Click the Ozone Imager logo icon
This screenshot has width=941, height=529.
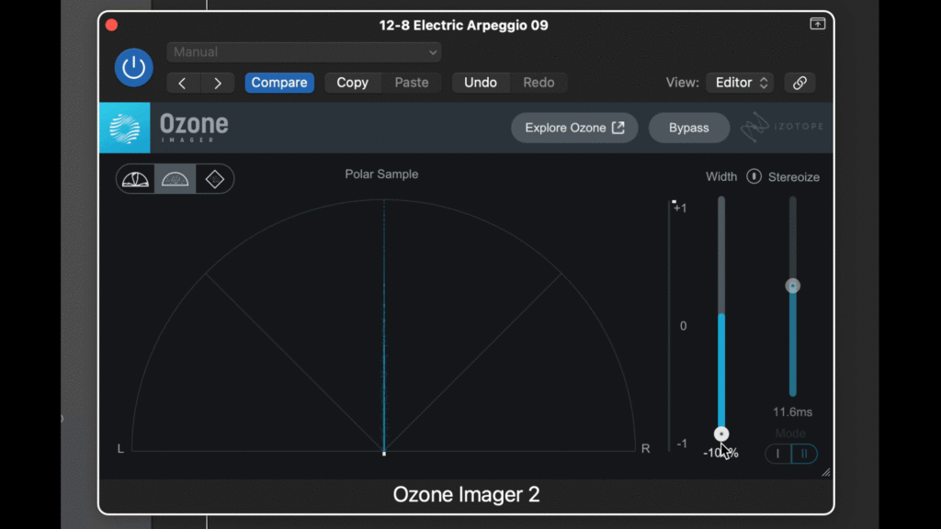124,128
